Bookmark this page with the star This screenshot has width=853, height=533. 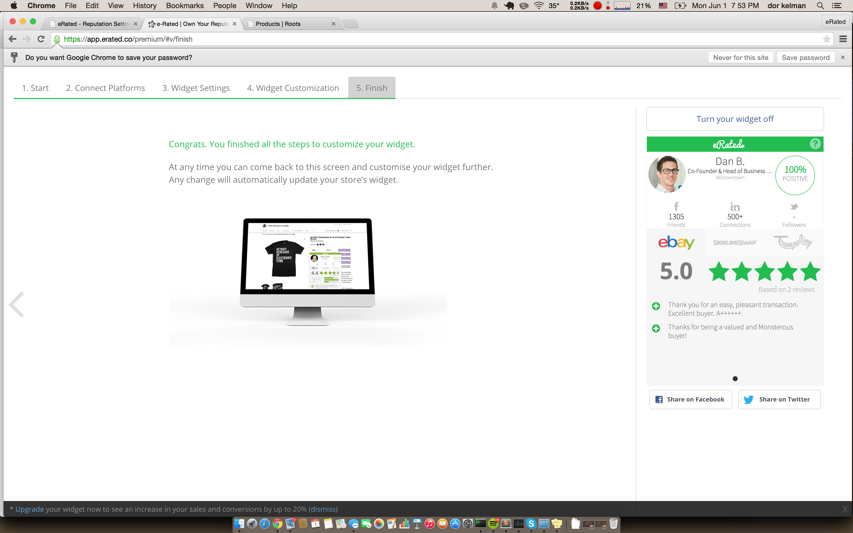(826, 39)
